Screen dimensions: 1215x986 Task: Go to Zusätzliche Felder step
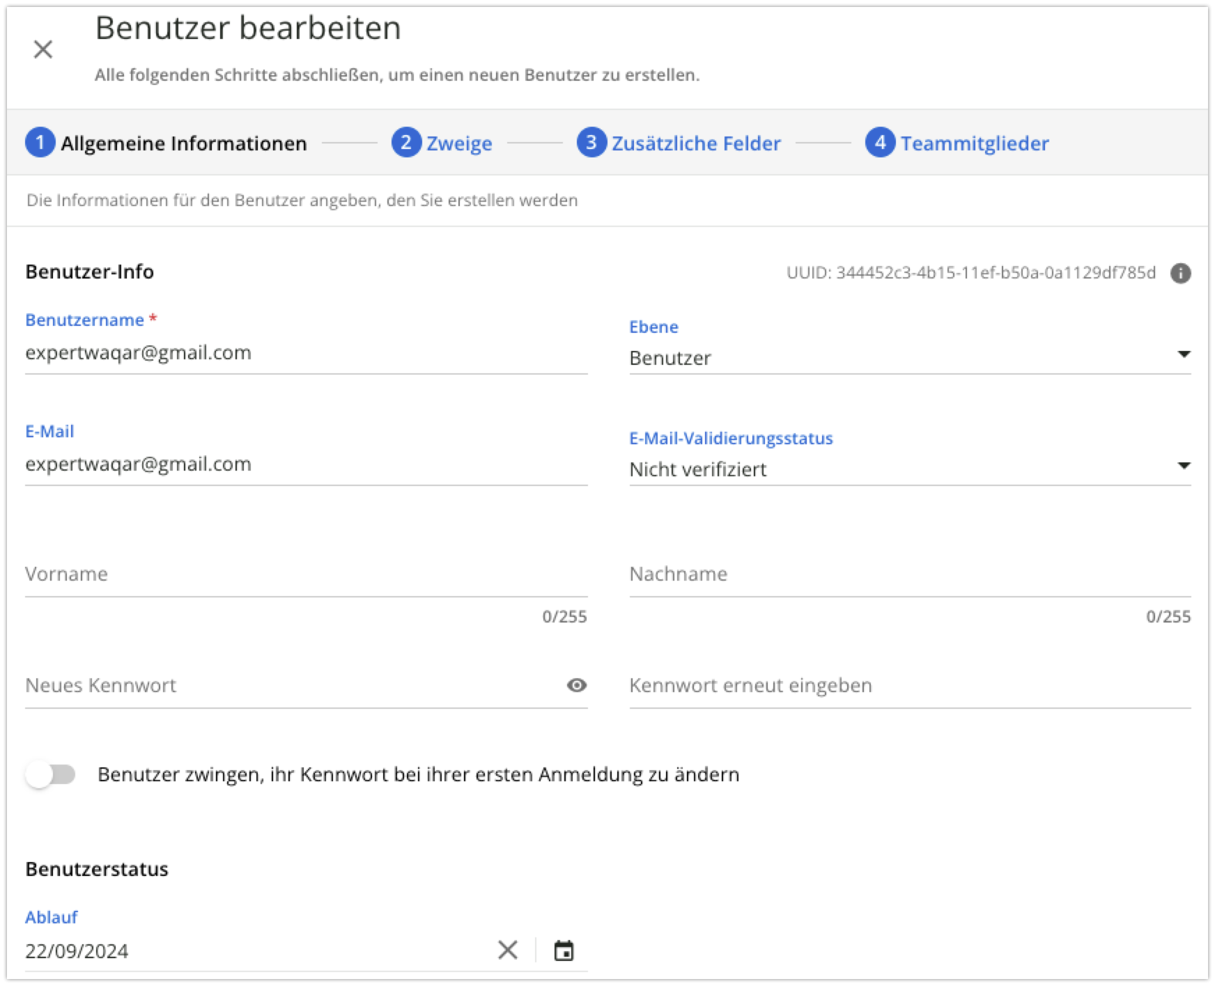pyautogui.click(x=696, y=143)
